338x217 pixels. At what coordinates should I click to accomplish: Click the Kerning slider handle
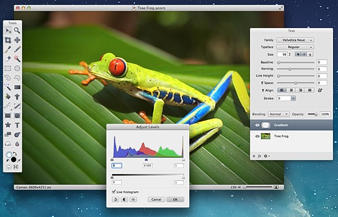click(x=290, y=69)
